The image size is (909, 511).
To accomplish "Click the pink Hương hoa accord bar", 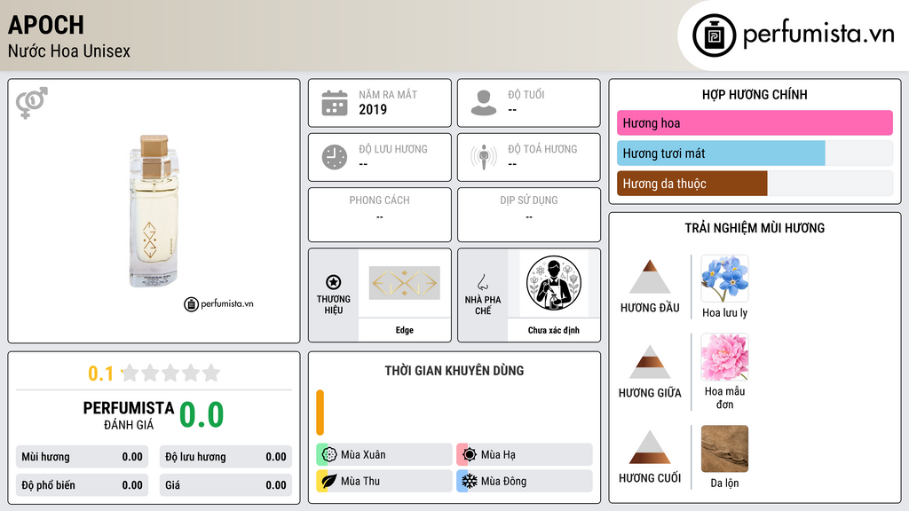I will (x=755, y=122).
